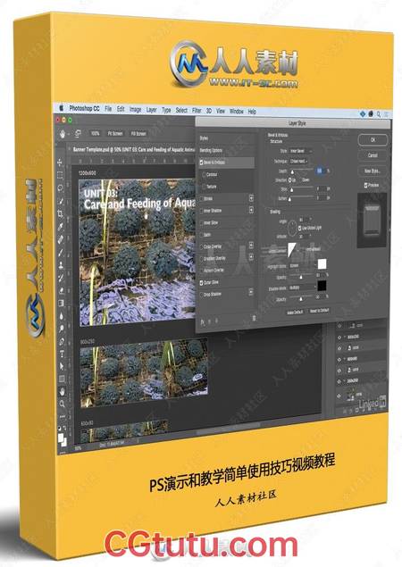Viewport: 402px width, 567px height.
Task: Uncheck the Bevel & Emboss checkbox
Action: [201, 163]
